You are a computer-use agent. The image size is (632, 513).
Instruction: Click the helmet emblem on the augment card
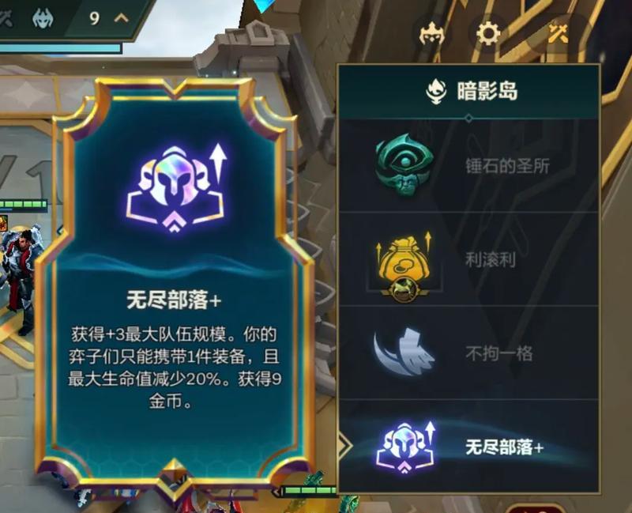[x=175, y=189]
